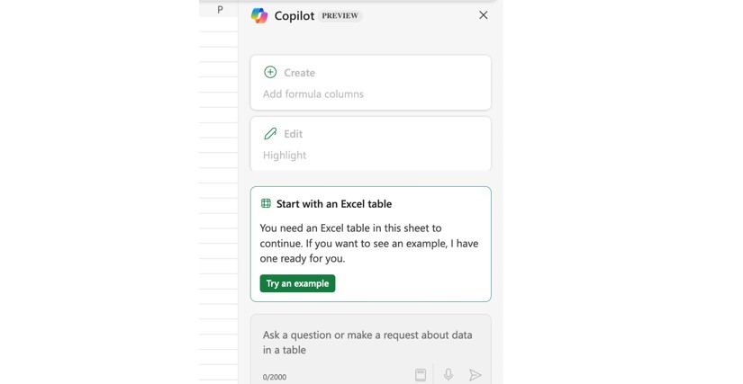Close the Copilot pane
This screenshot has width=743, height=384.
[484, 15]
